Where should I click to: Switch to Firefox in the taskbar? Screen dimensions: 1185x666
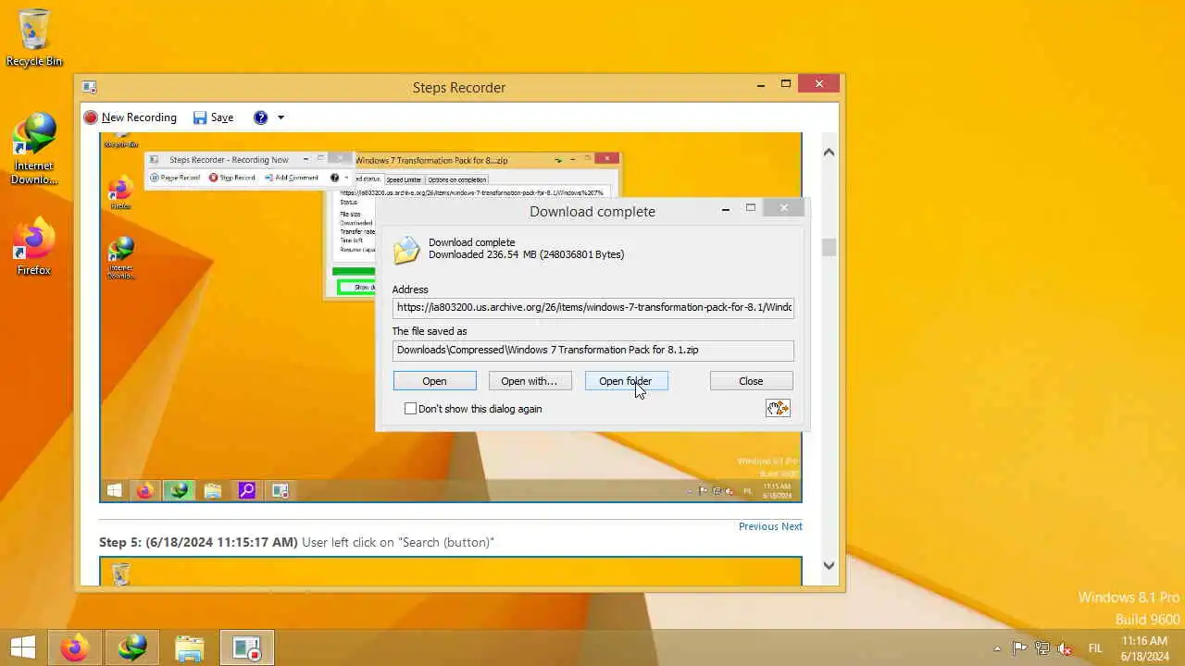[75, 647]
